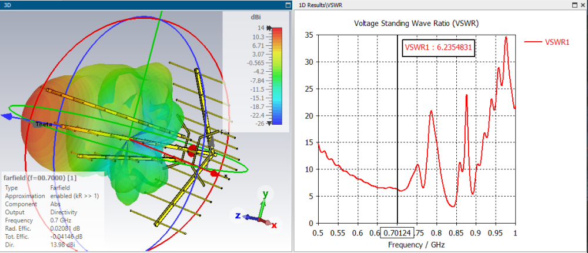The width and height of the screenshot is (588, 253).
Task: Click the dBi color ramp bar
Action: tap(278, 75)
